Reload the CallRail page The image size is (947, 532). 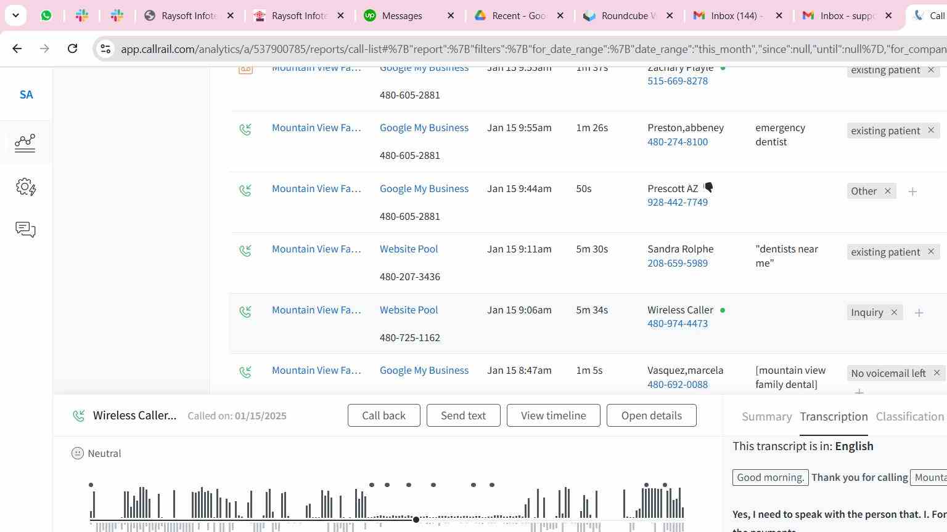[72, 49]
